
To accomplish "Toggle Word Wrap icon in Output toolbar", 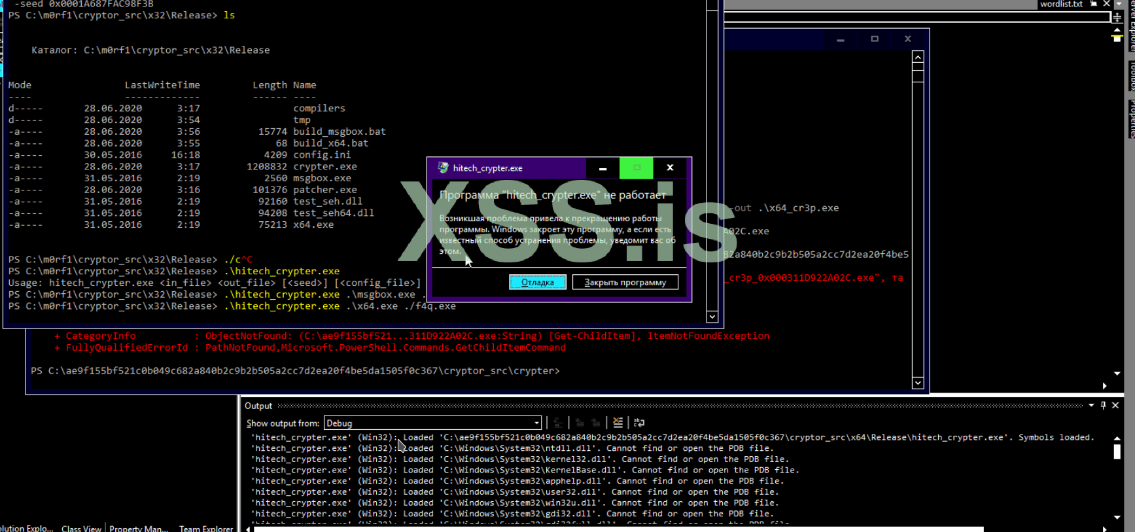I will [639, 423].
